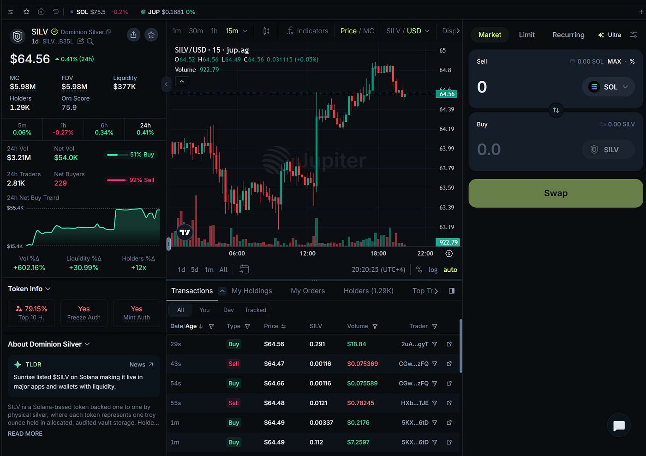
Task: Show only Tracked transactions
Action: coord(255,310)
